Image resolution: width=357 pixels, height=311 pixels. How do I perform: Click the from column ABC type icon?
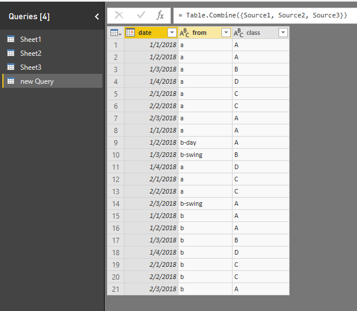(x=184, y=33)
